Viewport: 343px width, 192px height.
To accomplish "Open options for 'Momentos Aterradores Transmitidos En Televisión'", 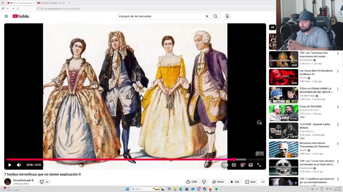I will click(338, 143).
